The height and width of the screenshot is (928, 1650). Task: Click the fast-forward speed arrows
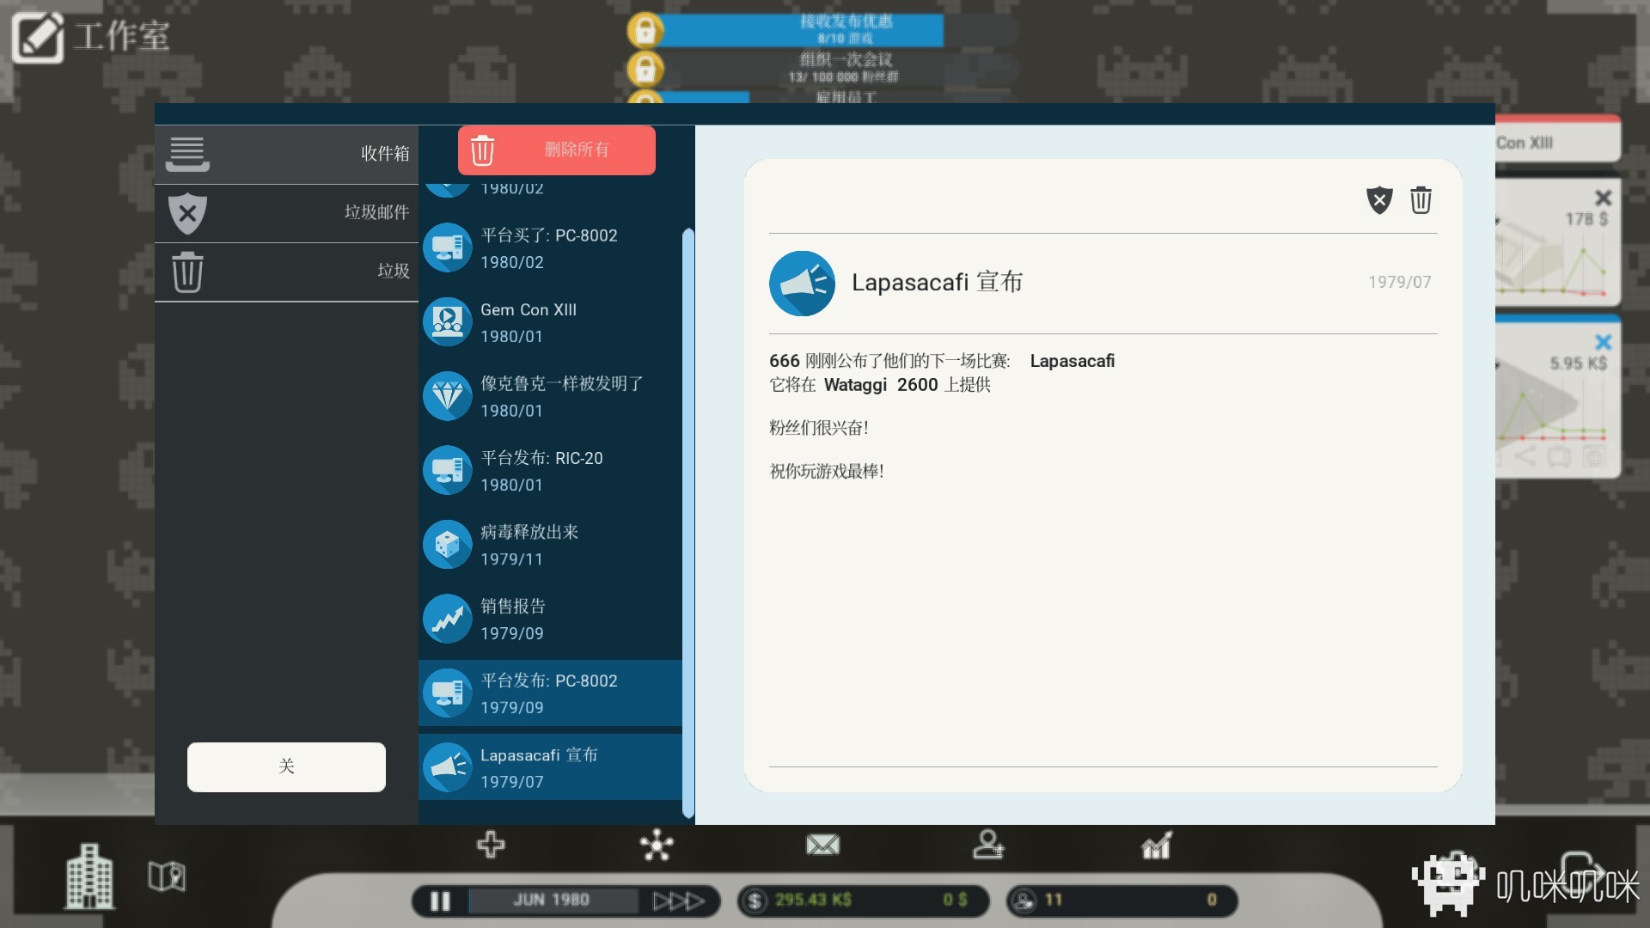[x=678, y=901]
